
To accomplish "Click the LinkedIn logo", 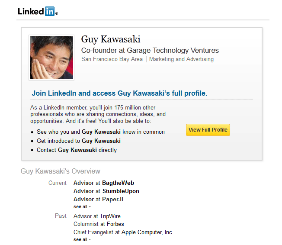I will click(x=38, y=12).
